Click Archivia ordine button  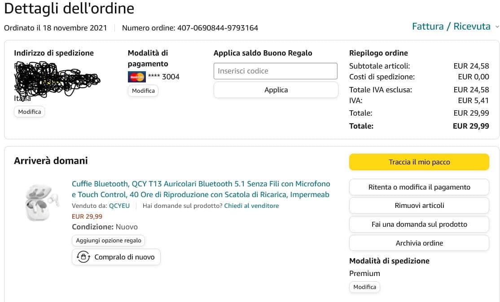[x=419, y=243]
